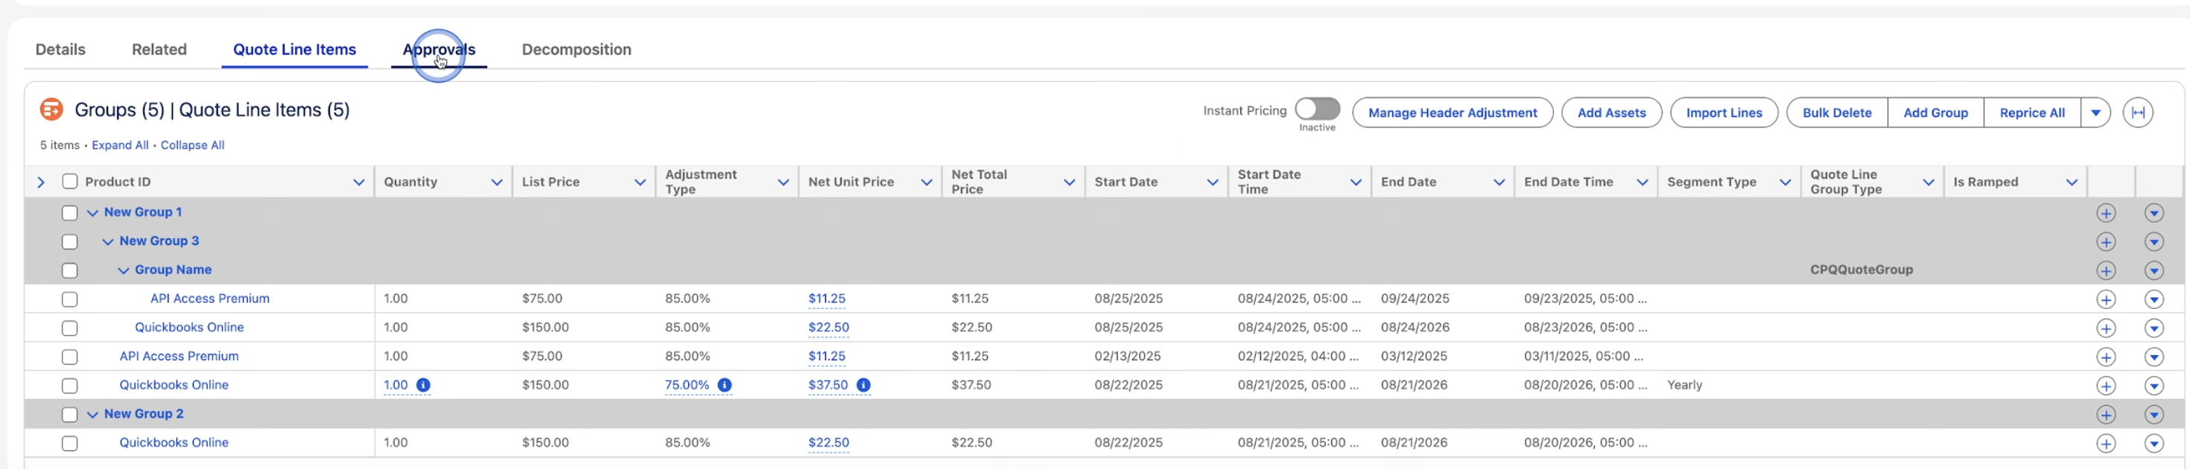Click the info icon next to Quantity 1.00
Viewport: 2190px width, 469px height.
(x=423, y=385)
